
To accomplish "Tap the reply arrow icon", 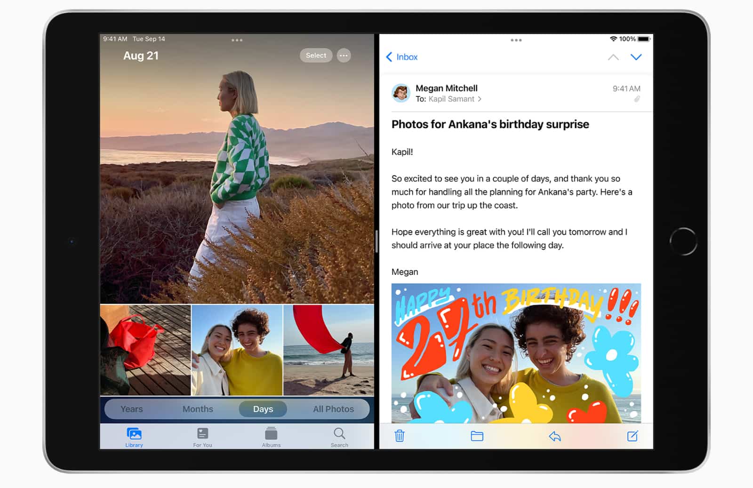I will click(x=555, y=436).
